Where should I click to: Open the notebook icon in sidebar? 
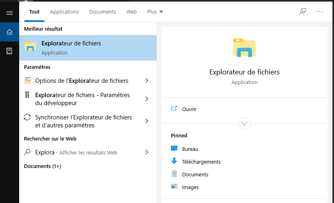pyautogui.click(x=10, y=51)
